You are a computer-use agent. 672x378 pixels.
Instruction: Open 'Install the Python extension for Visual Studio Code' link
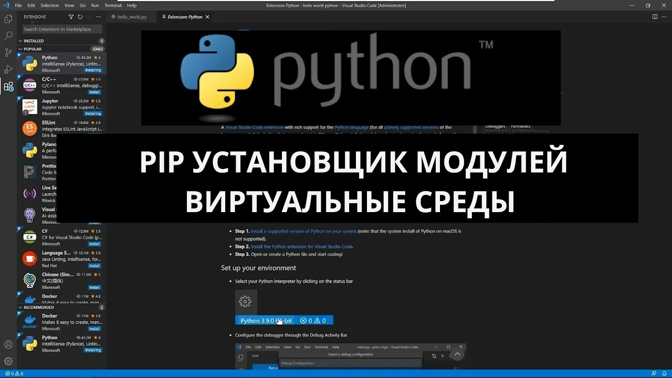[x=302, y=246]
